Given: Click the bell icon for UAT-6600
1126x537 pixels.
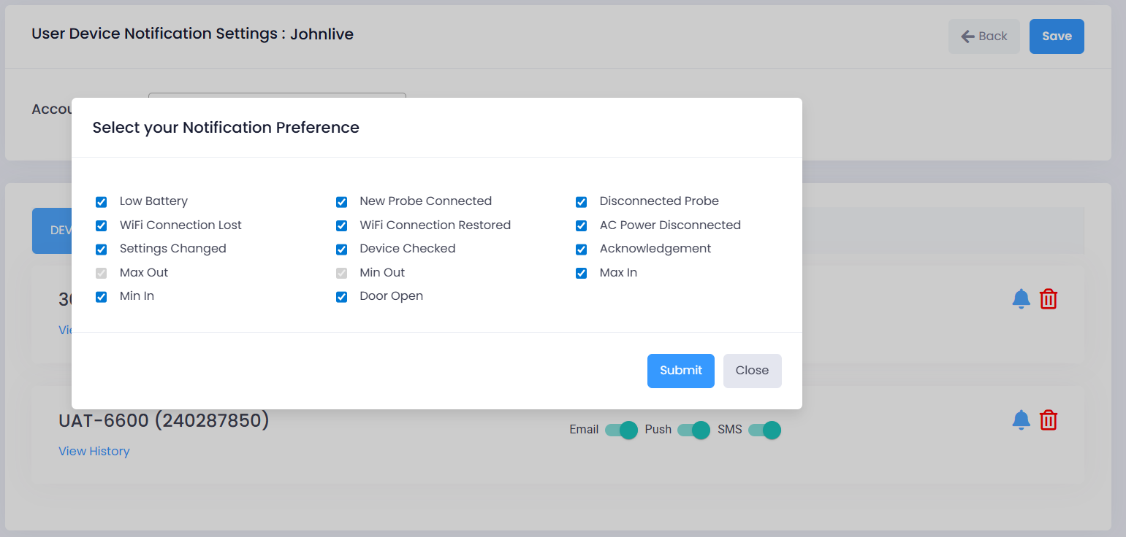Looking at the screenshot, I should 1021,420.
